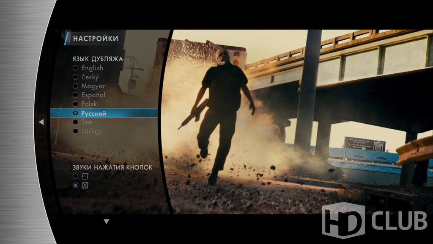Select radio button beside the empty square icon
433x244 pixels.
[75, 176]
